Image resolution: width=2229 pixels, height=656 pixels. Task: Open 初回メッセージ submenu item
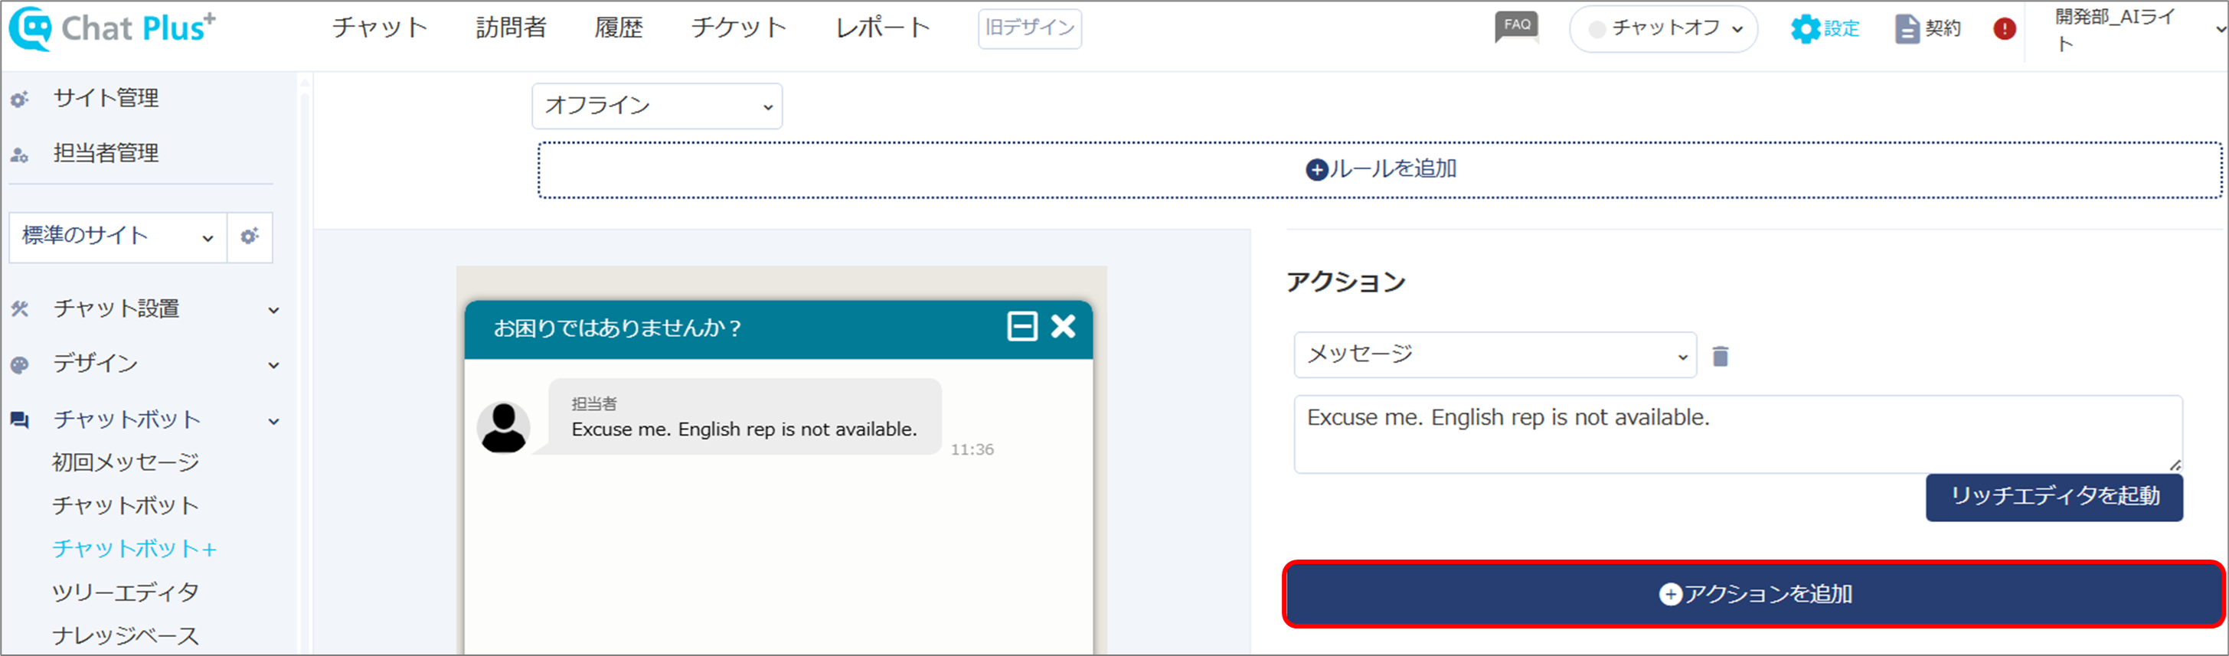(x=126, y=462)
